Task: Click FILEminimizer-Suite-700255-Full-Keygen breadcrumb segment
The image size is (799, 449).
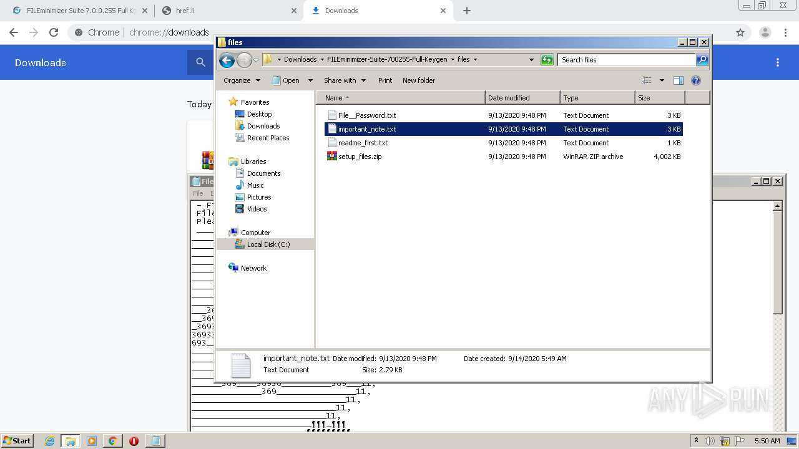Action: point(387,60)
